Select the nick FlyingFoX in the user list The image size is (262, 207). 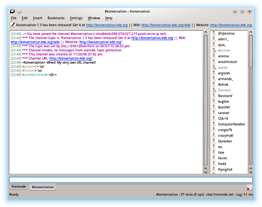225,169
